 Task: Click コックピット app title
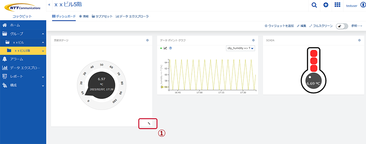click(22, 16)
